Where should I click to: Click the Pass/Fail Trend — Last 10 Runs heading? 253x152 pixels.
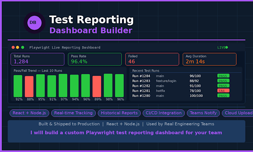click(38, 71)
